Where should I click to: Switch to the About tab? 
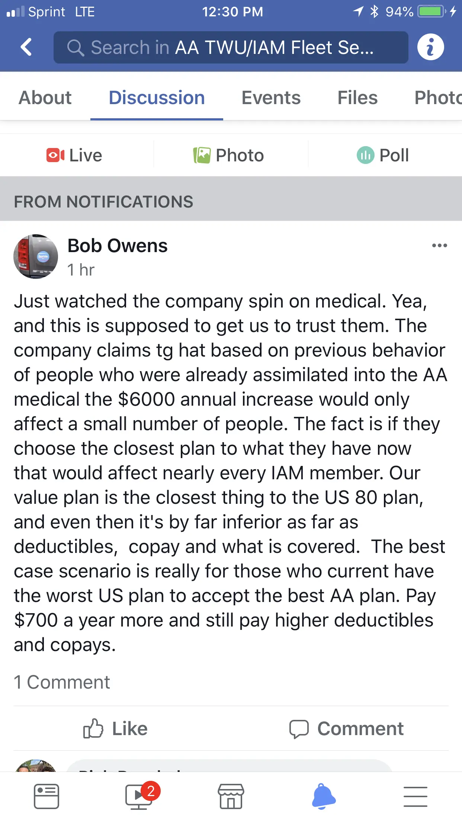(45, 98)
